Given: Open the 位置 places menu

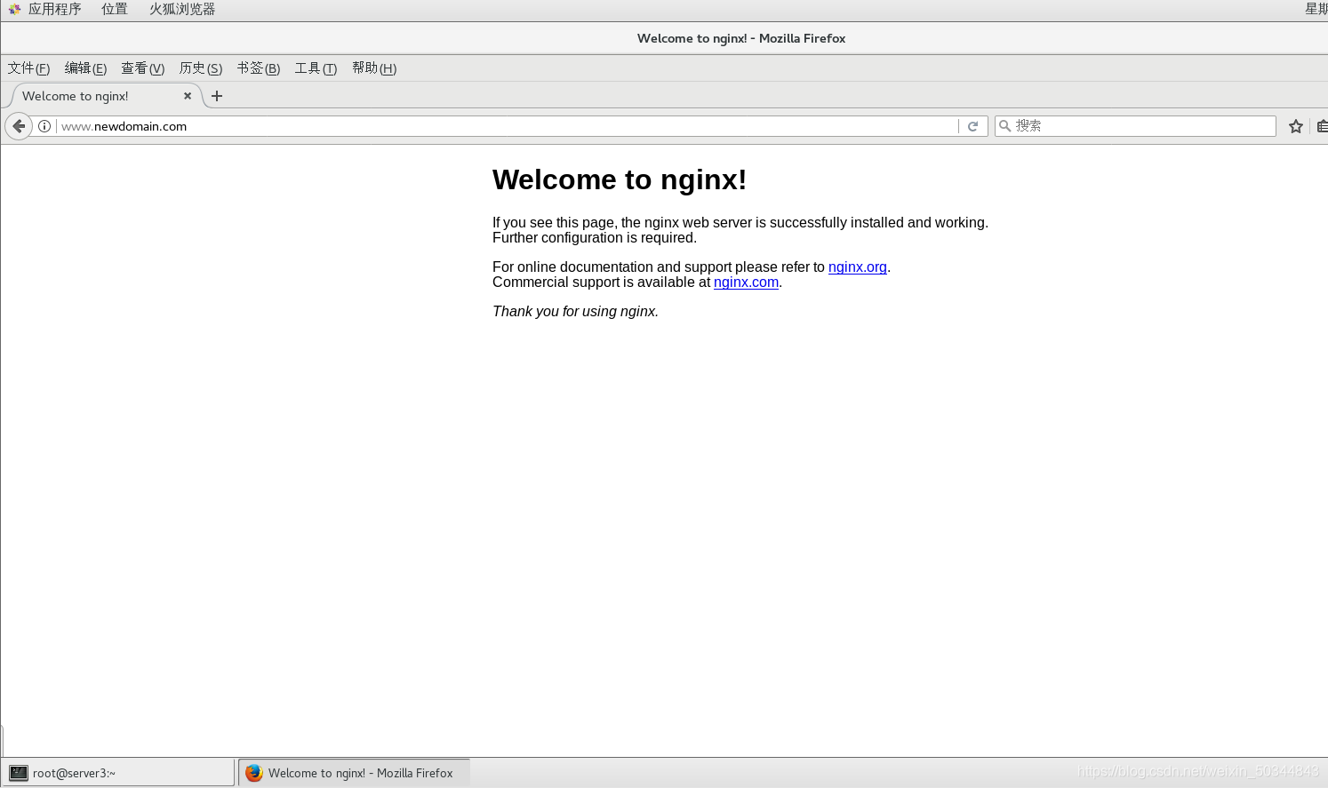Looking at the screenshot, I should click(x=115, y=10).
